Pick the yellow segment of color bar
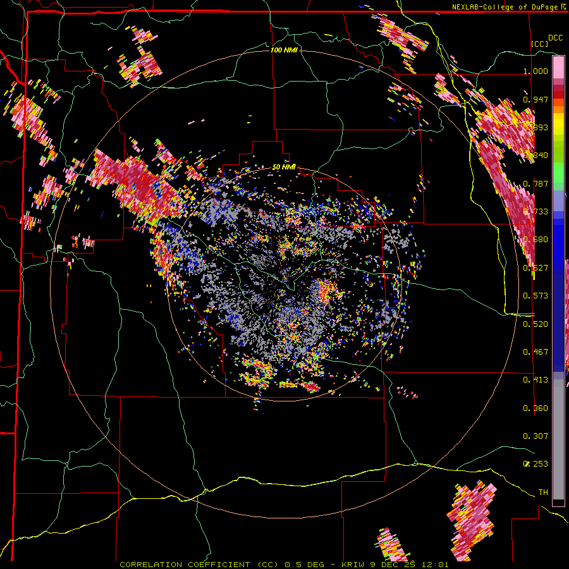569x569 pixels. pos(558,123)
